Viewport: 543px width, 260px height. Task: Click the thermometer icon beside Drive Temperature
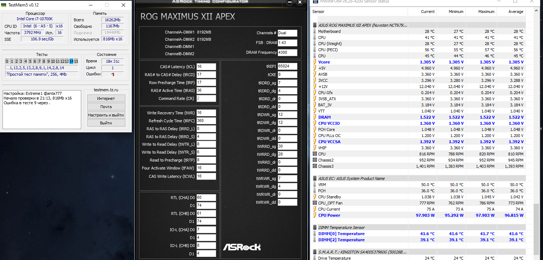click(x=314, y=258)
